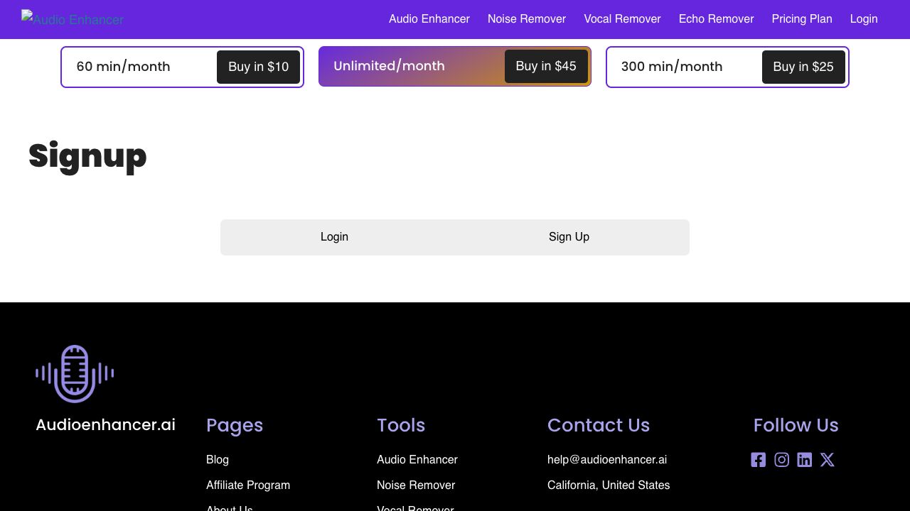This screenshot has width=910, height=511.
Task: Open the LinkedIn page icon
Action: tap(804, 460)
